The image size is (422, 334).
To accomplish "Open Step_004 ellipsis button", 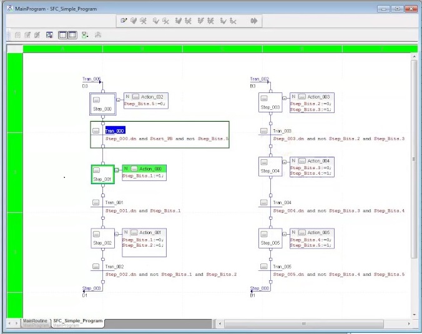I will pyautogui.click(x=263, y=163).
